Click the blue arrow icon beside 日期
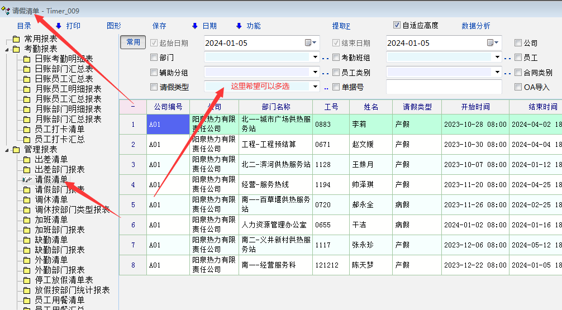The image size is (562, 310). click(195, 26)
